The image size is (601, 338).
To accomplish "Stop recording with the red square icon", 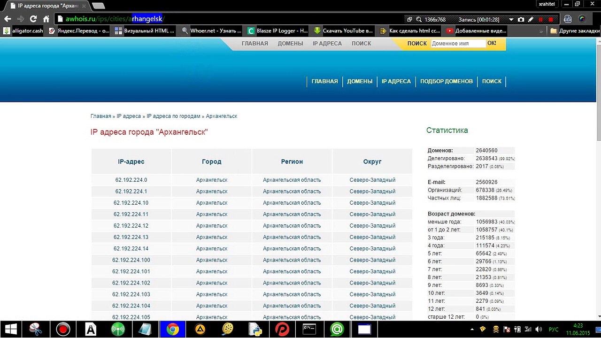I will [x=551, y=20].
